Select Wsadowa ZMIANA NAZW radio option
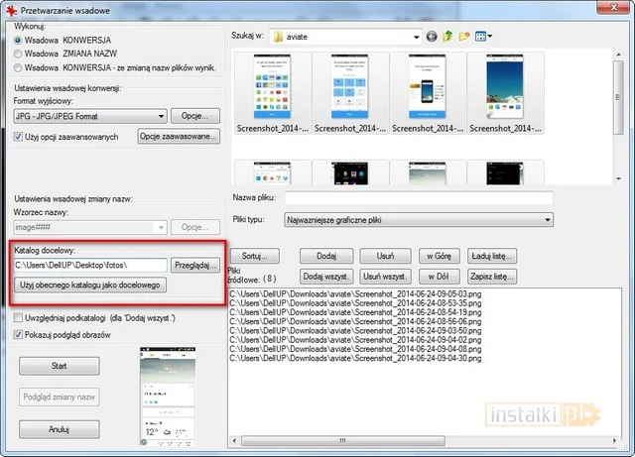Screen dimensions: 635x457 tap(18, 54)
